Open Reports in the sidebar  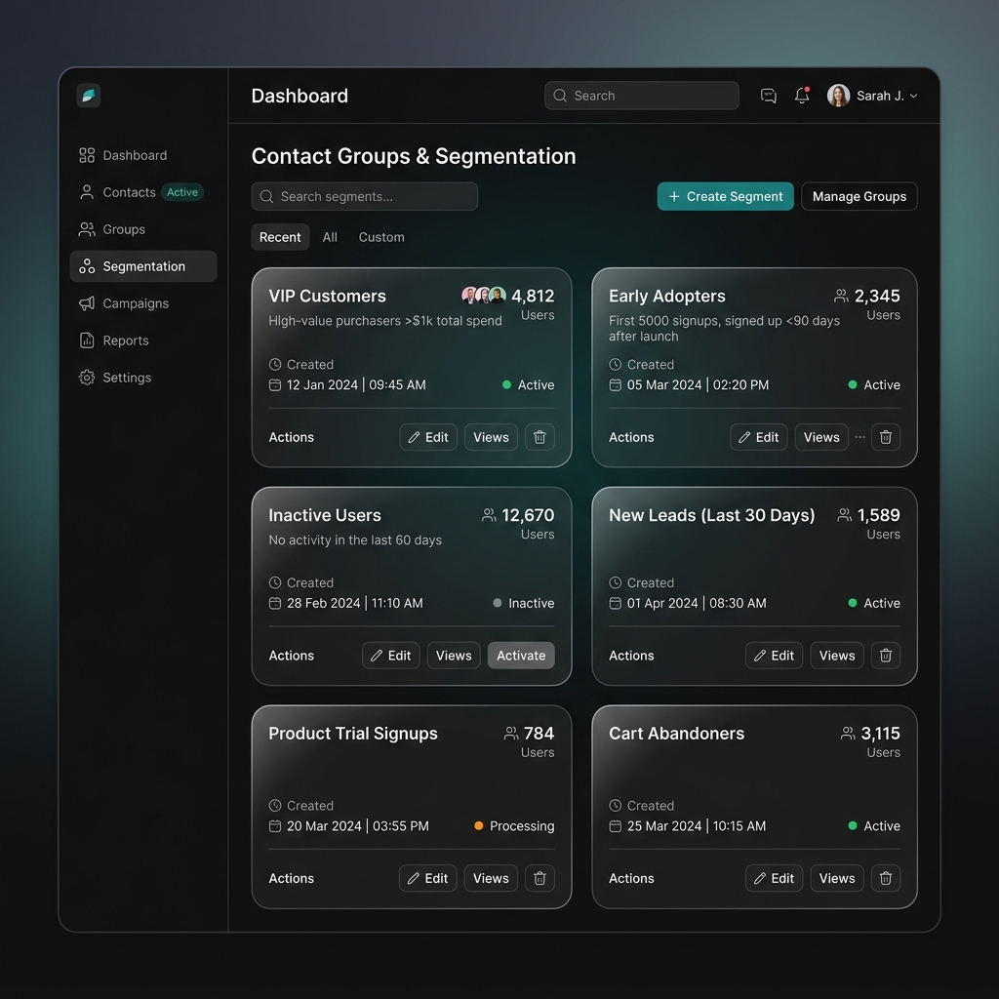[113, 340]
